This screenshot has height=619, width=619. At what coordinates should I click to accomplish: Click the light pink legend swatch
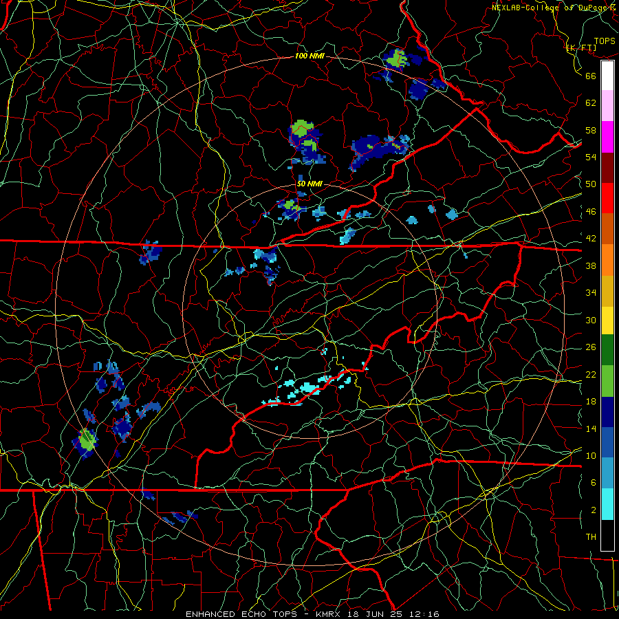click(607, 105)
